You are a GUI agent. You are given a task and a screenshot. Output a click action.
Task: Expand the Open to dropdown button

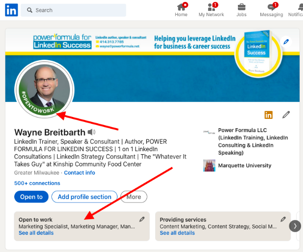coord(31,197)
